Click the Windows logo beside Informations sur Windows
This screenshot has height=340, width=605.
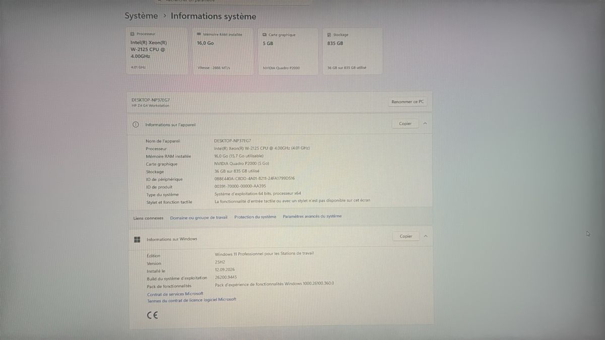(137, 239)
